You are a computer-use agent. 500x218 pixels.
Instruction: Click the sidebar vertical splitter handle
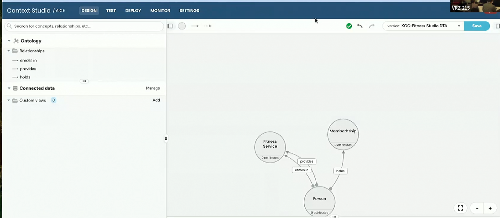pyautogui.click(x=166, y=138)
